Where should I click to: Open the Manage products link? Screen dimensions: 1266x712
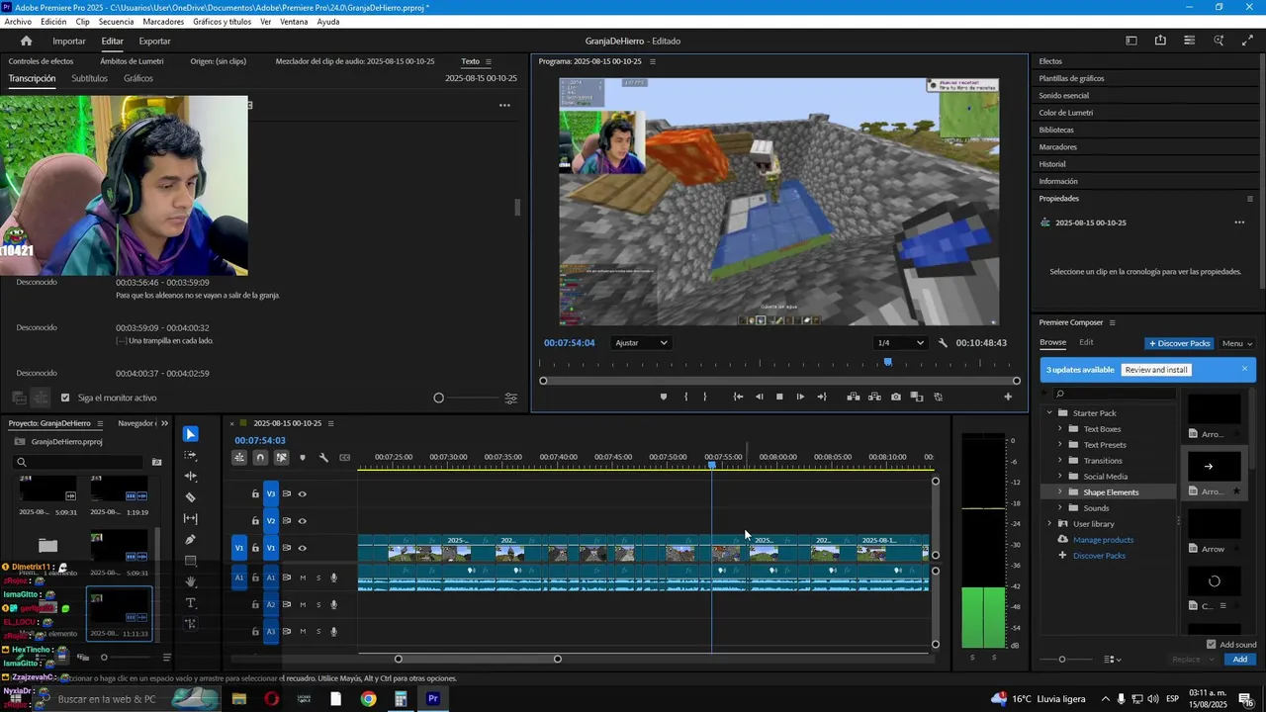1103,540
